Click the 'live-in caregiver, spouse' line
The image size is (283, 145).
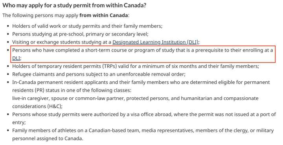pyautogui.click(x=135, y=98)
